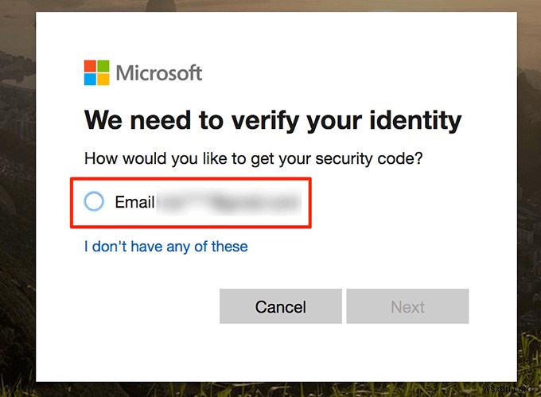541x397 pixels.
Task: Click the word "Email" beside the radio circle
Action: click(134, 201)
